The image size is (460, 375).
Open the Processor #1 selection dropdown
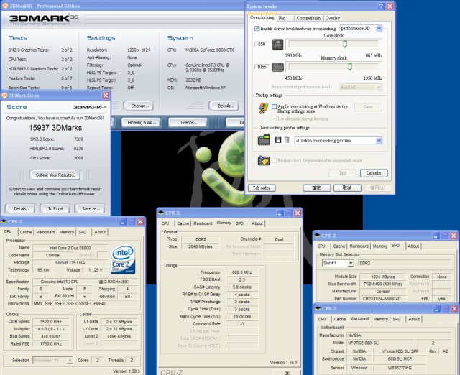pos(70,360)
